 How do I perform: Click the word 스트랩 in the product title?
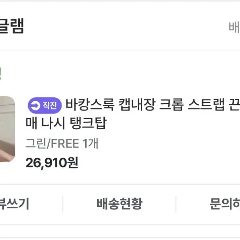coord(206,105)
